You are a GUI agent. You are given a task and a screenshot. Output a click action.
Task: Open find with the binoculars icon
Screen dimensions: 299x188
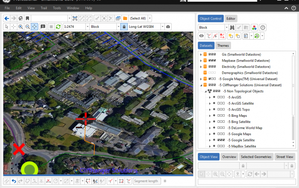click(232, 28)
